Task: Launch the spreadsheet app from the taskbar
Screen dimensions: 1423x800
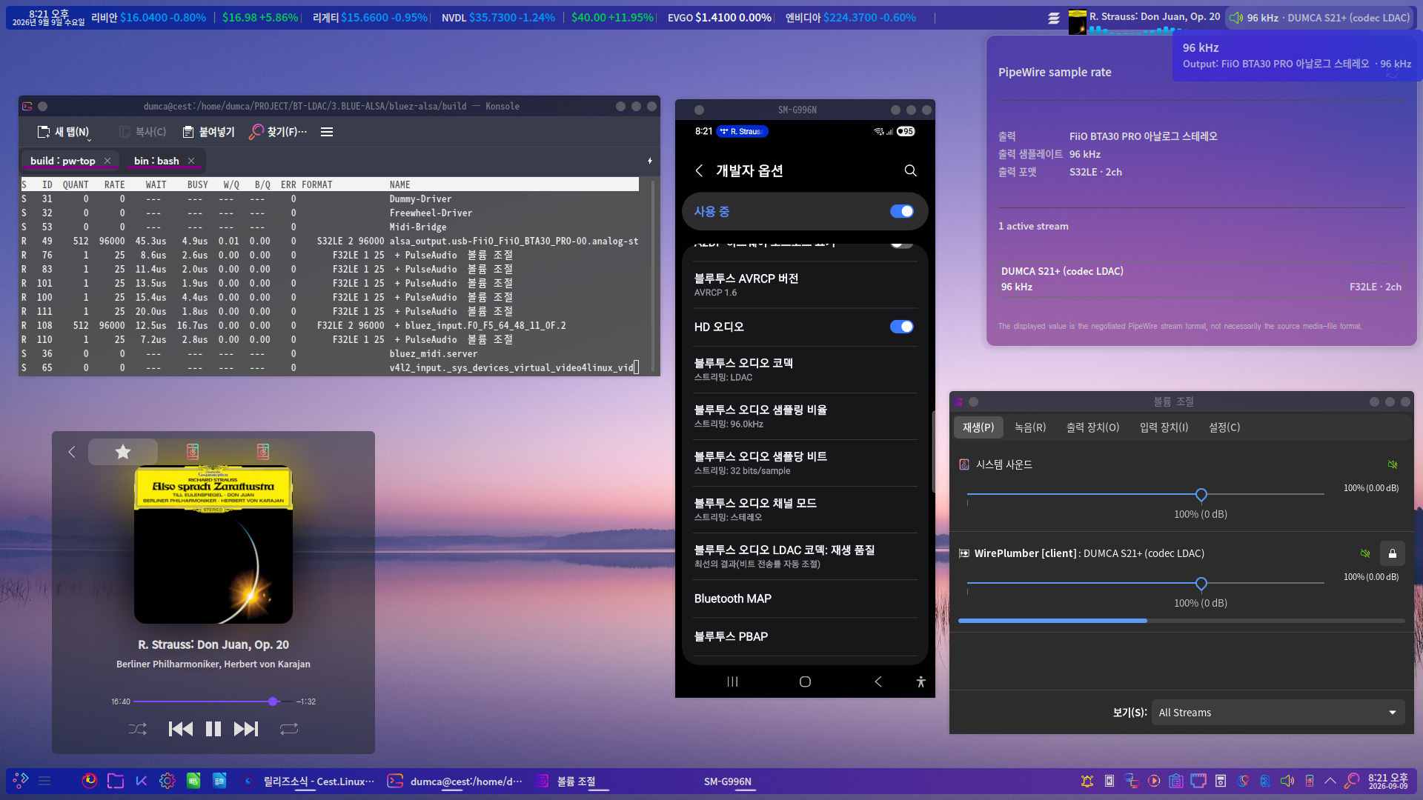Action: (x=193, y=781)
